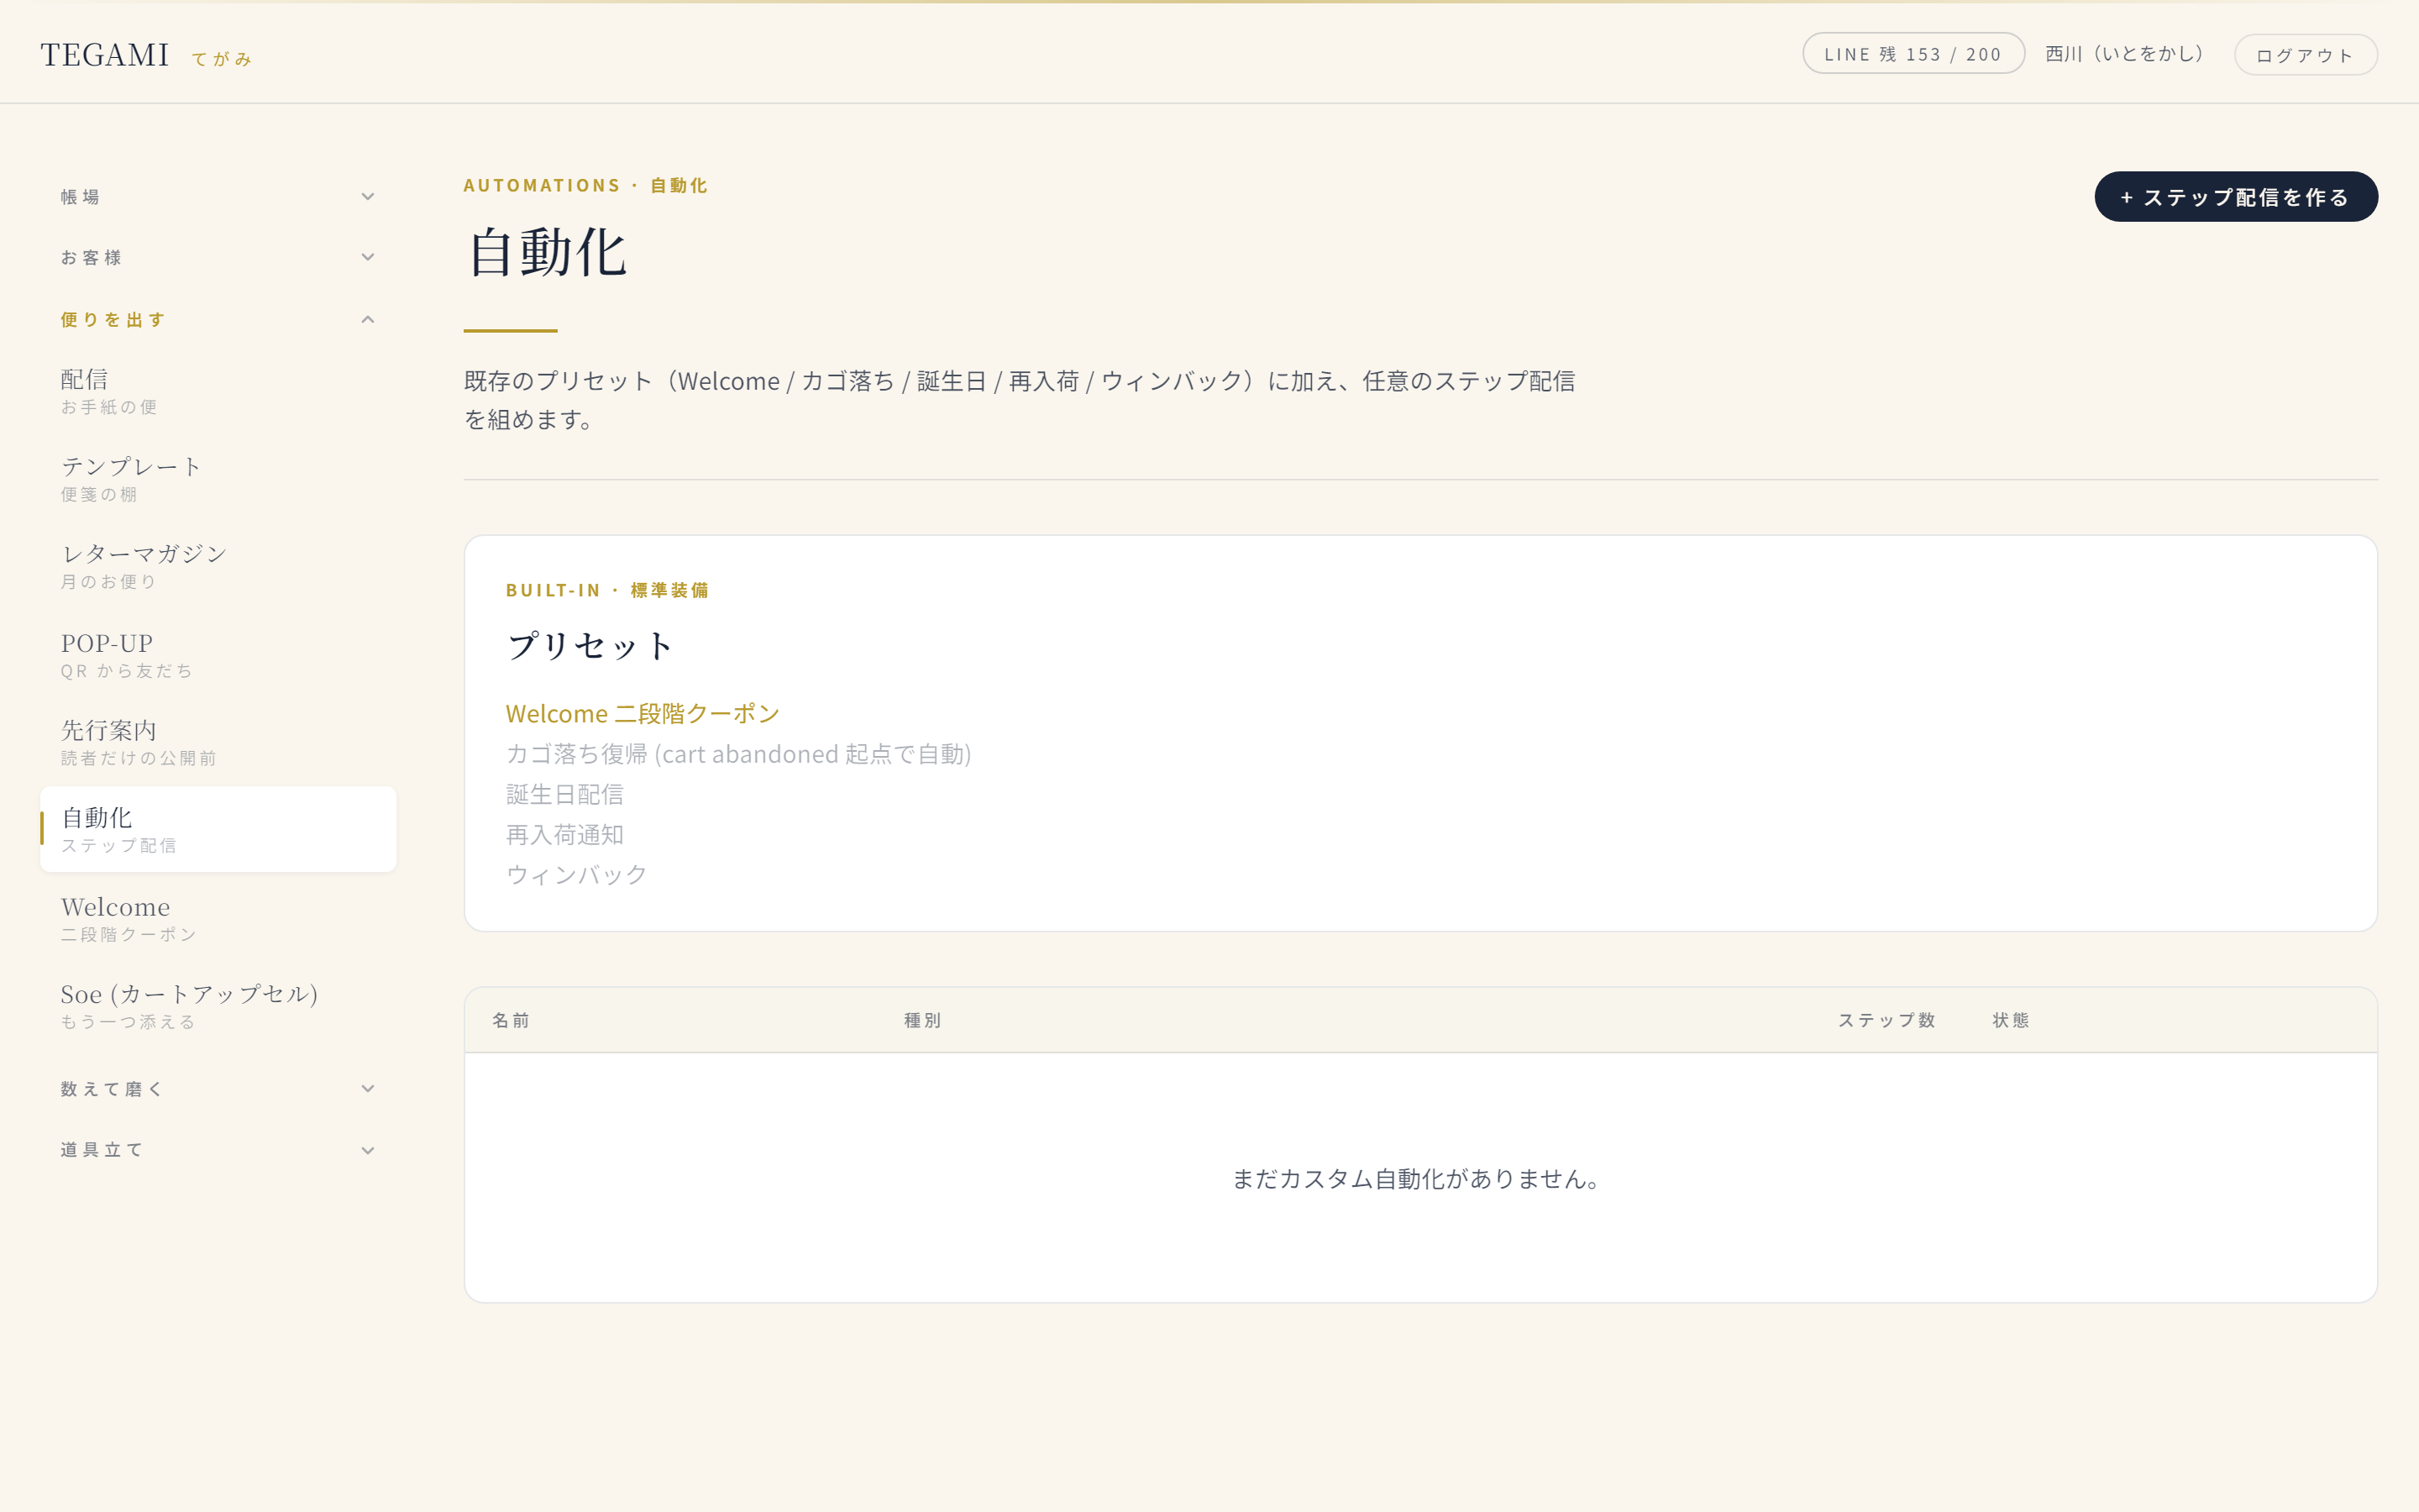
Task: Expand the 道具立て section chevron
Action: click(368, 1150)
